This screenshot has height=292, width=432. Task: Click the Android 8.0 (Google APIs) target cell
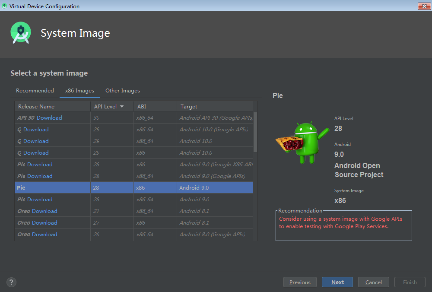(215, 235)
